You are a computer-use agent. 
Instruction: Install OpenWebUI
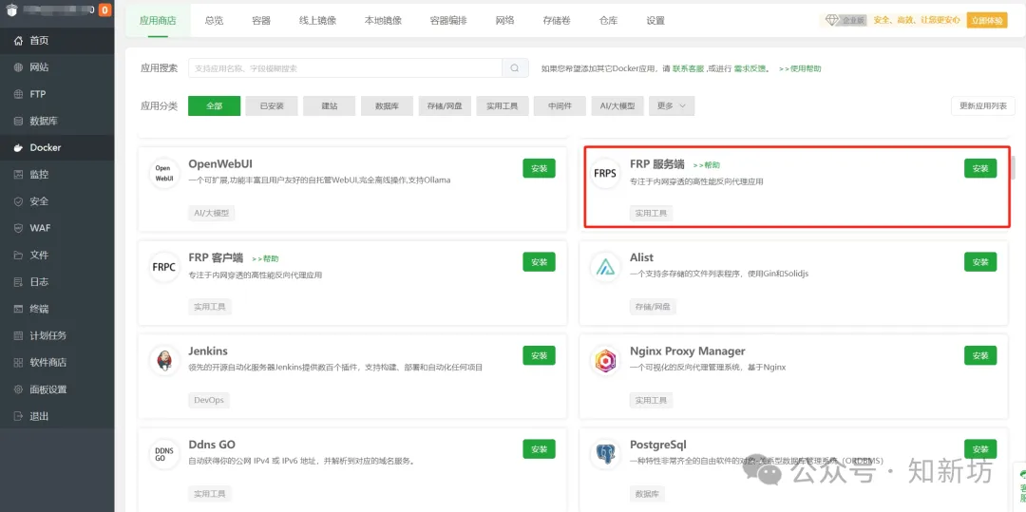540,168
